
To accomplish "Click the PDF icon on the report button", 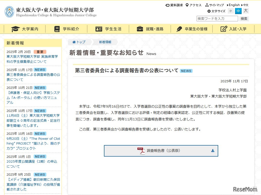I will pos(141,151).
